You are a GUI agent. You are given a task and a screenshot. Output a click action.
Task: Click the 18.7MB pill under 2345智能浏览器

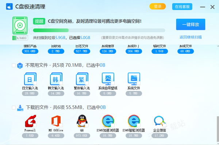(x=134, y=136)
